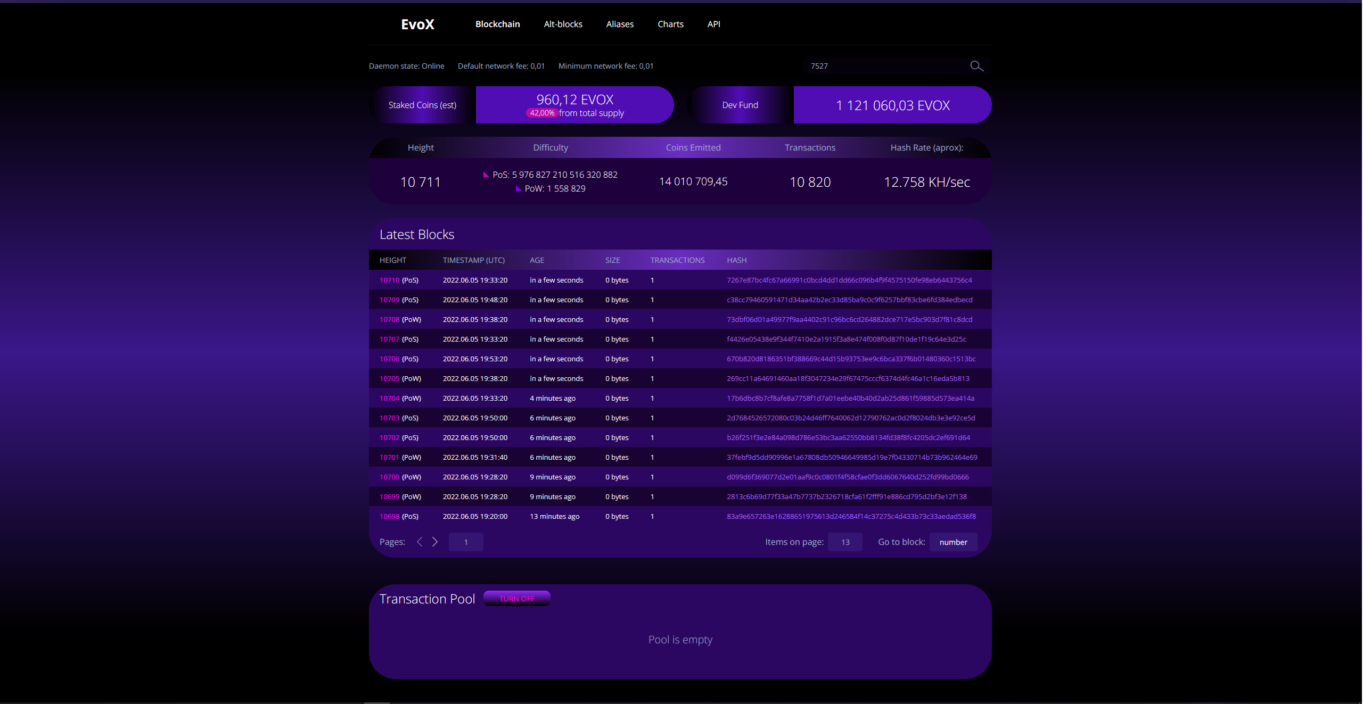The width and height of the screenshot is (1363, 704).
Task: Click the PoS difficulty triangle marker
Action: pyautogui.click(x=486, y=175)
